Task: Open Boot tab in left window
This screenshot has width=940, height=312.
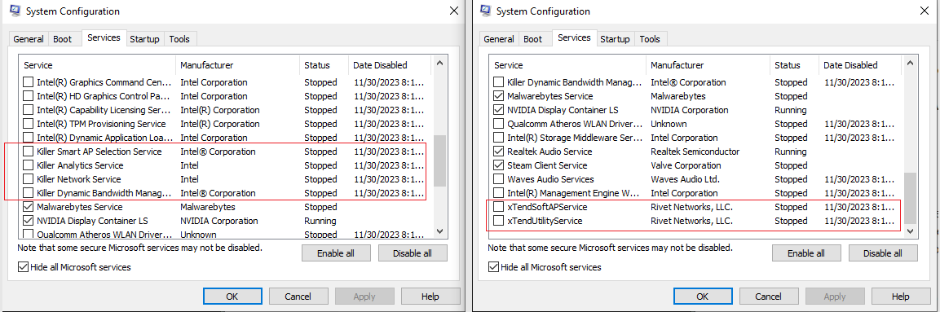Action: (62, 39)
